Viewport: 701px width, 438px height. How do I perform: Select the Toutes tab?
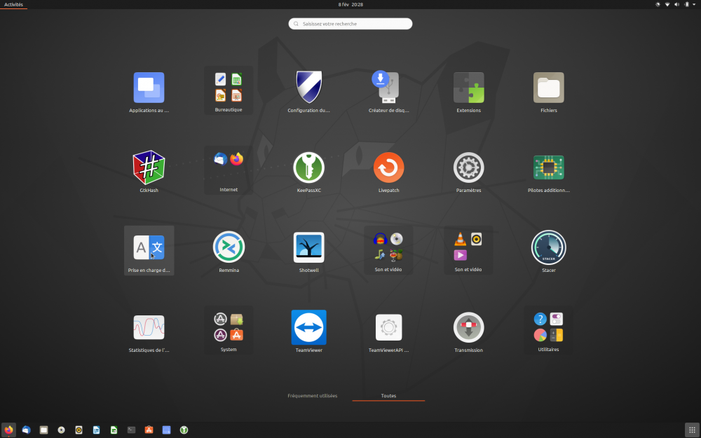[388, 396]
